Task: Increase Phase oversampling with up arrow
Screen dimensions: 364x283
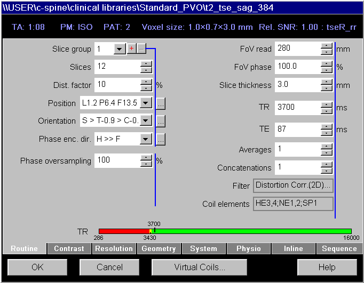Action: click(x=146, y=157)
